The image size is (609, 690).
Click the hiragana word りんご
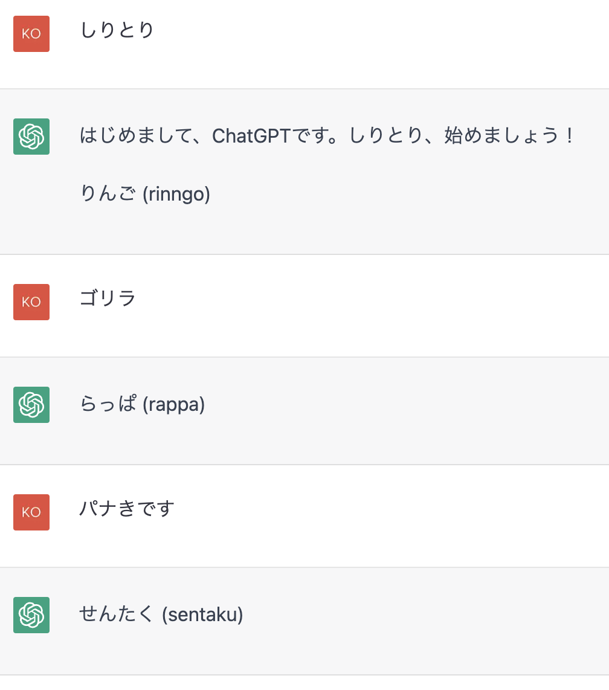tap(108, 193)
